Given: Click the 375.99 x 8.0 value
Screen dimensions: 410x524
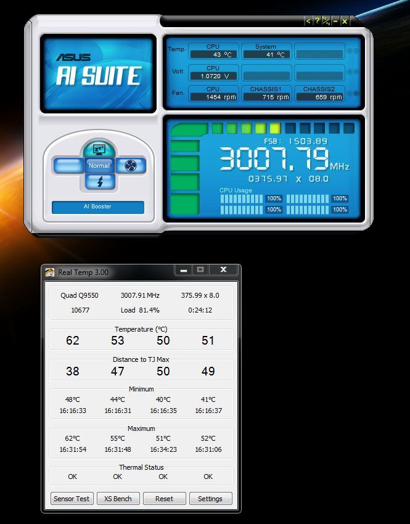Looking at the screenshot, I should point(200,295).
